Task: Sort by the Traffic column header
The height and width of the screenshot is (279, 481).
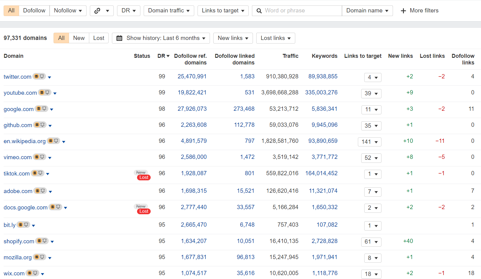Action: coord(290,56)
